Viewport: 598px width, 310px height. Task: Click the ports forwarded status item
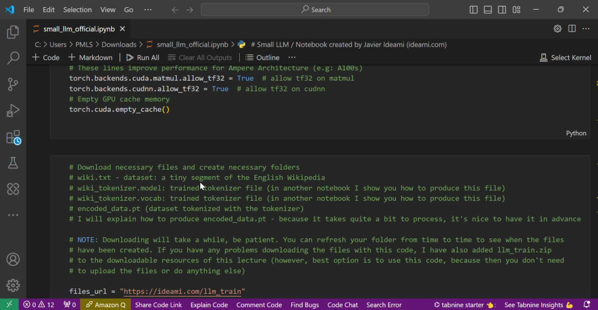[x=69, y=305]
